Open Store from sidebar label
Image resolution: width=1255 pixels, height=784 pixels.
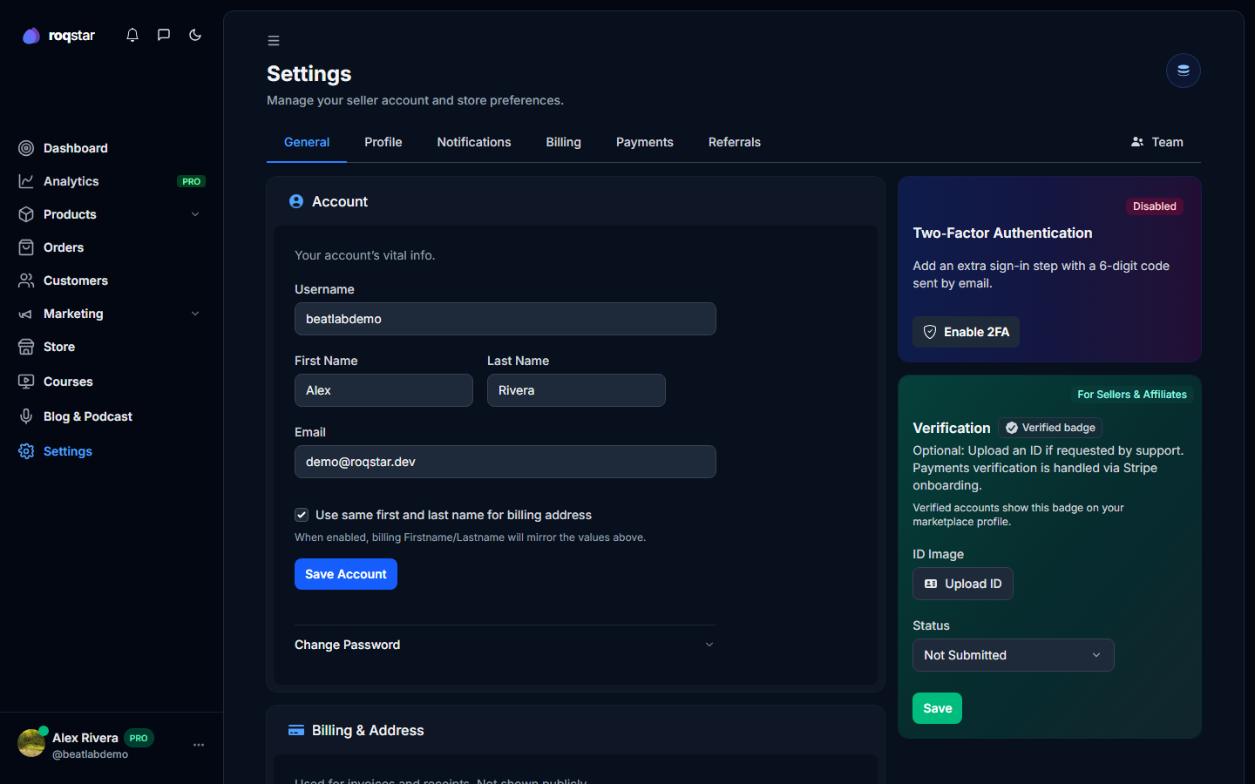(x=59, y=347)
